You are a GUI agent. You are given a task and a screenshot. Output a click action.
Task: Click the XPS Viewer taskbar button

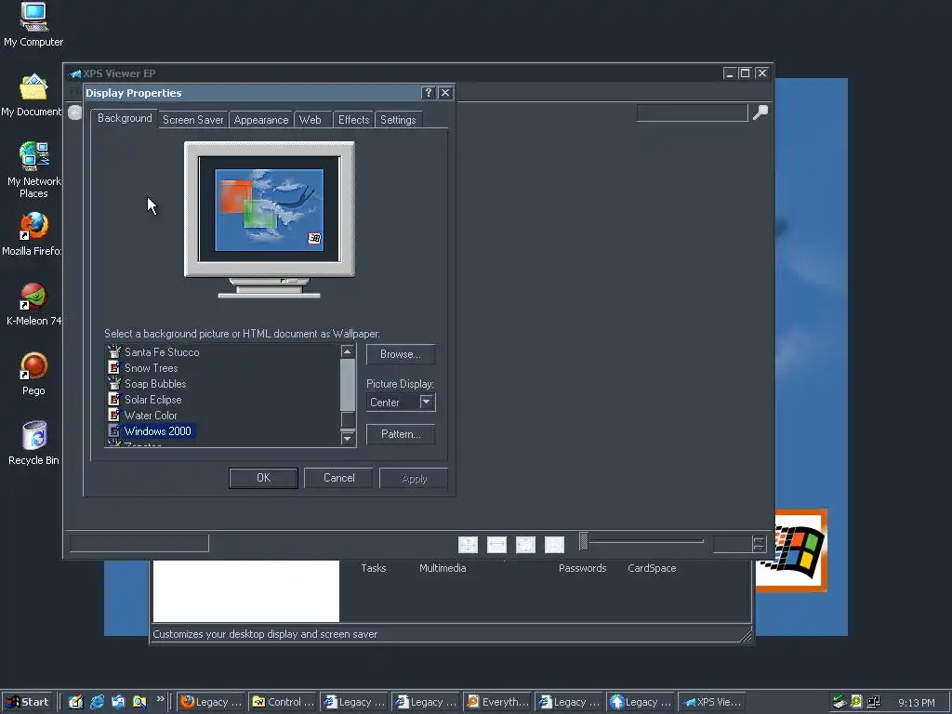pos(712,702)
